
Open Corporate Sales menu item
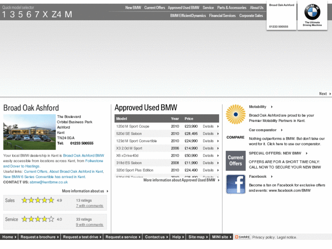251,16
